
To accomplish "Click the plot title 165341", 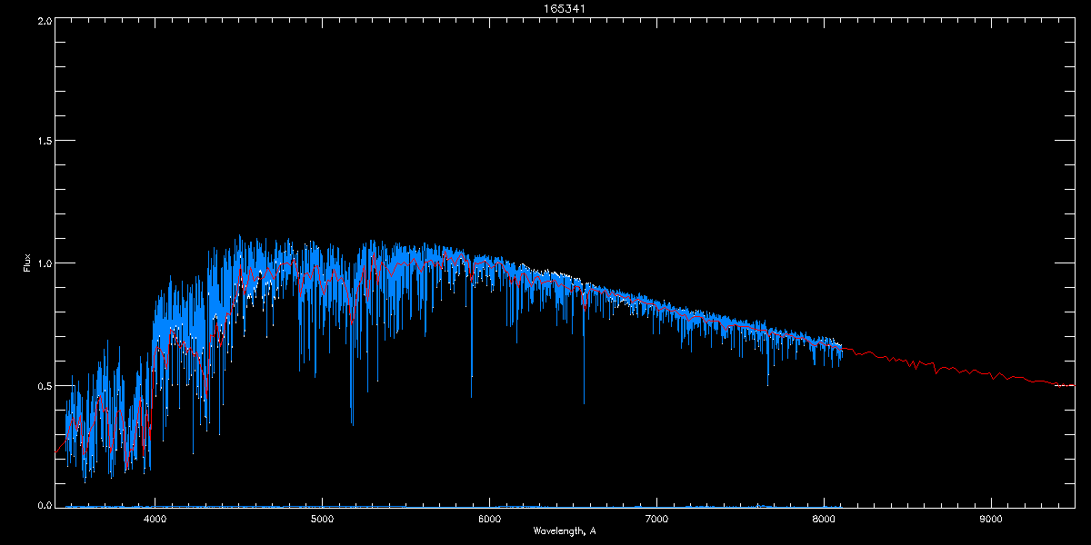I will (545, 8).
